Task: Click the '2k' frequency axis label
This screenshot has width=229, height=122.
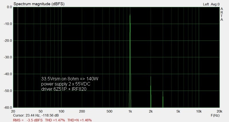Action: 151,111
